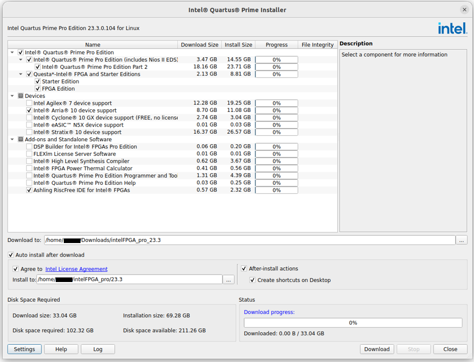Toggle Add-ons and Standalone Software group checkbox
The width and height of the screenshot is (474, 362).
point(21,139)
